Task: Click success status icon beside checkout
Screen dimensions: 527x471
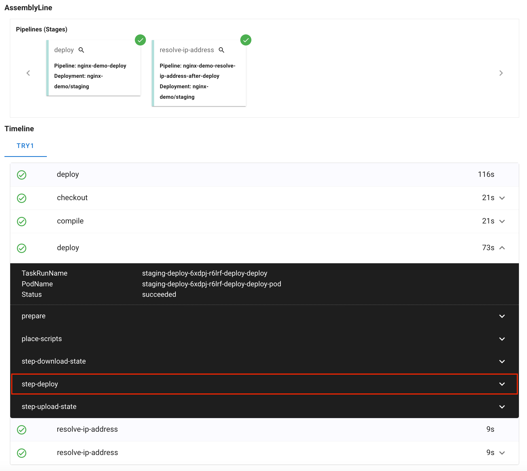Action: click(x=22, y=198)
